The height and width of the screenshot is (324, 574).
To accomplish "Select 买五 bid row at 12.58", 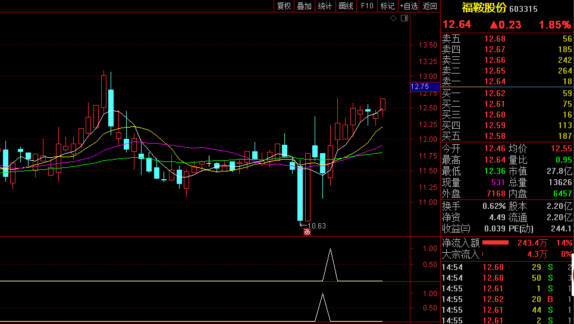I will coord(507,136).
